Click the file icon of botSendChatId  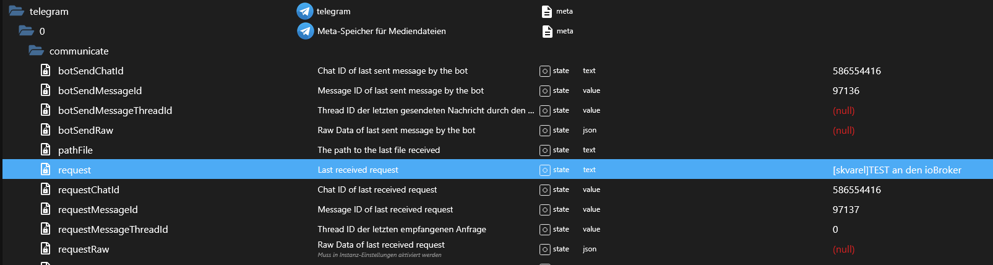(x=45, y=71)
